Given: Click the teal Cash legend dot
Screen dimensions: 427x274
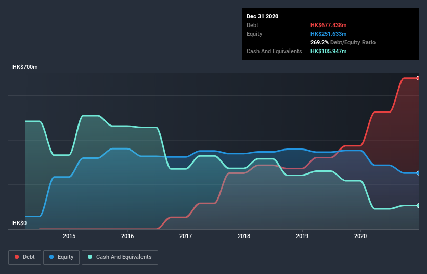Looking at the screenshot, I should (90, 257).
